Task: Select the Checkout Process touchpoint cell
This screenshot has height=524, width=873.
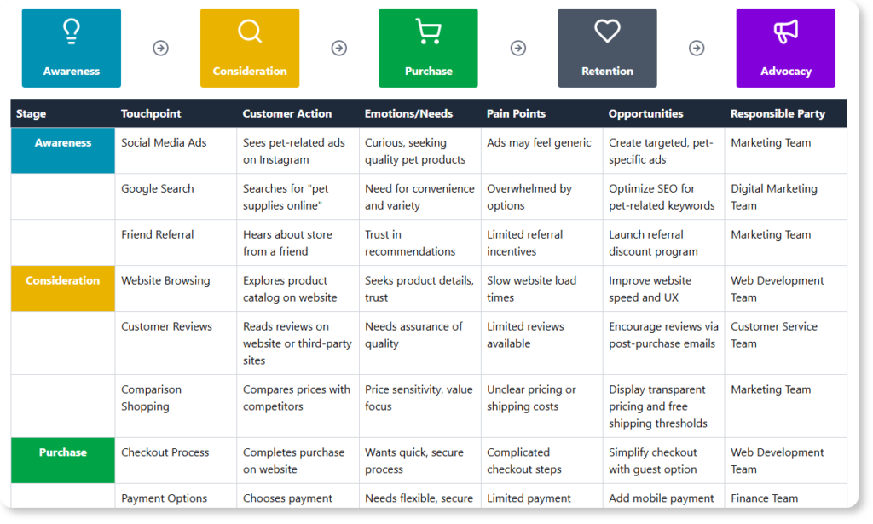Action: tap(165, 452)
